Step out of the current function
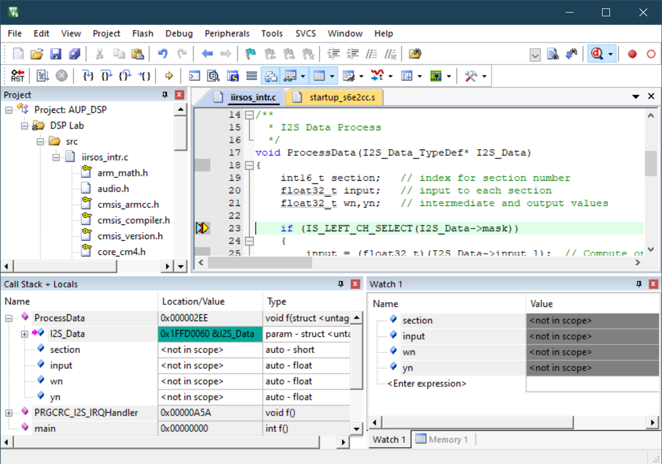662x464 pixels. (125, 76)
